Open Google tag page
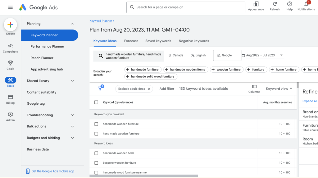This screenshot has width=318, height=178. (36, 104)
